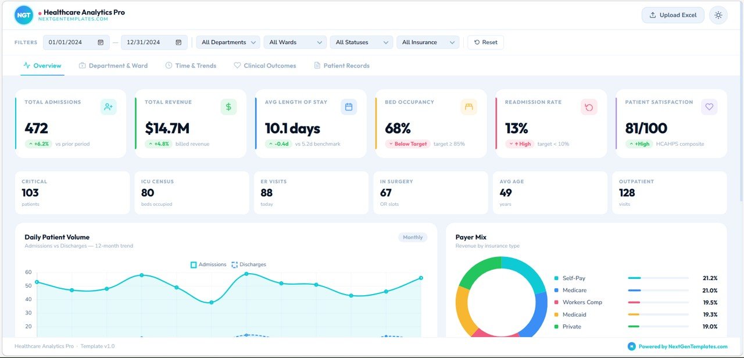Open the All Wards dropdown
The height and width of the screenshot is (358, 744).
tap(295, 42)
